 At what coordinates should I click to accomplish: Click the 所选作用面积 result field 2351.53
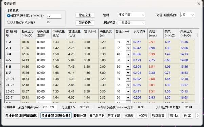pyautogui.click(x=50, y=107)
